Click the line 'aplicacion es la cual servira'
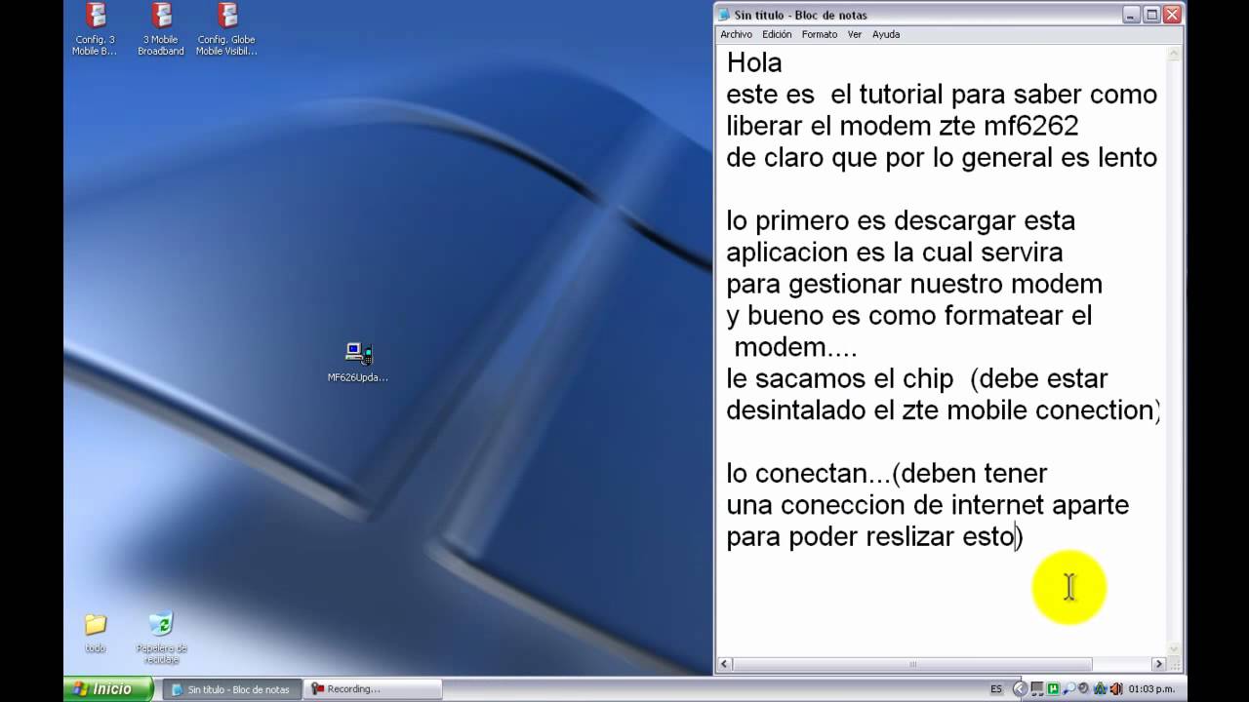 point(895,253)
